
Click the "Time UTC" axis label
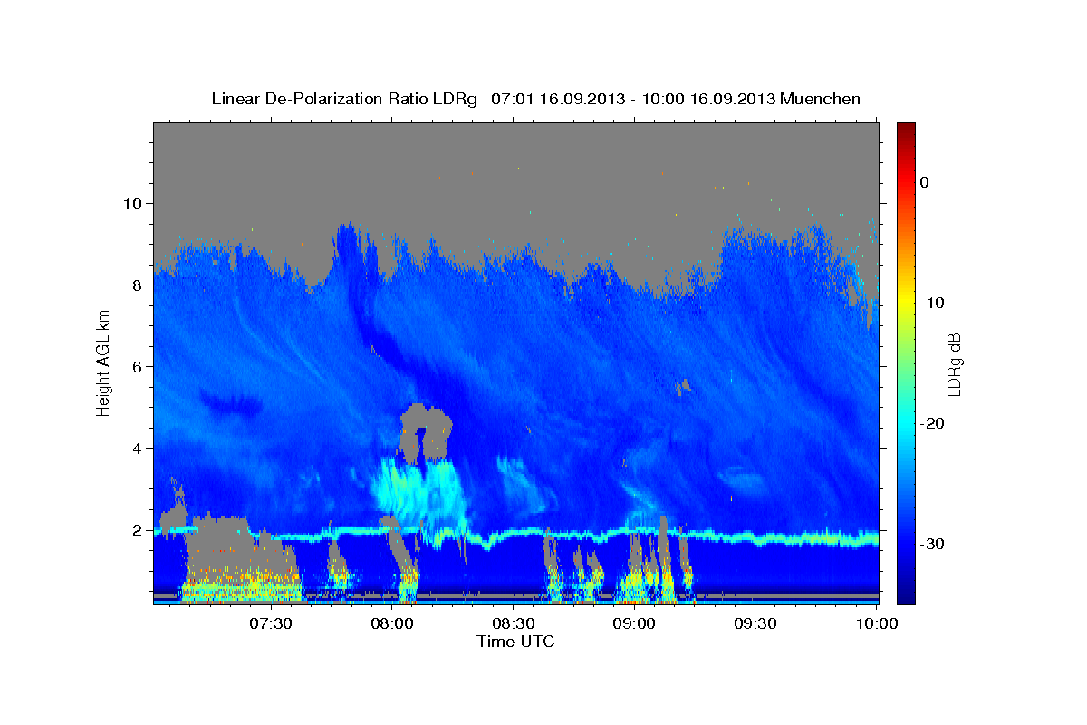point(515,642)
